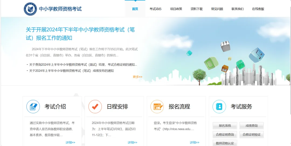Click the 合格证明验证 button
291x146 pixels.
pos(251,134)
